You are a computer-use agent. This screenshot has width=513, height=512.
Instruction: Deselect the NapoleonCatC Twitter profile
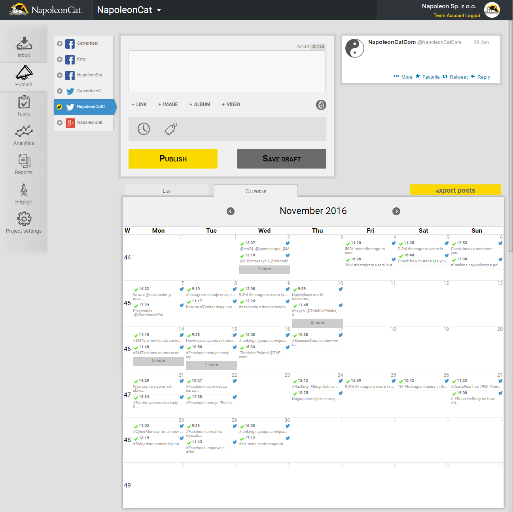[x=60, y=107]
